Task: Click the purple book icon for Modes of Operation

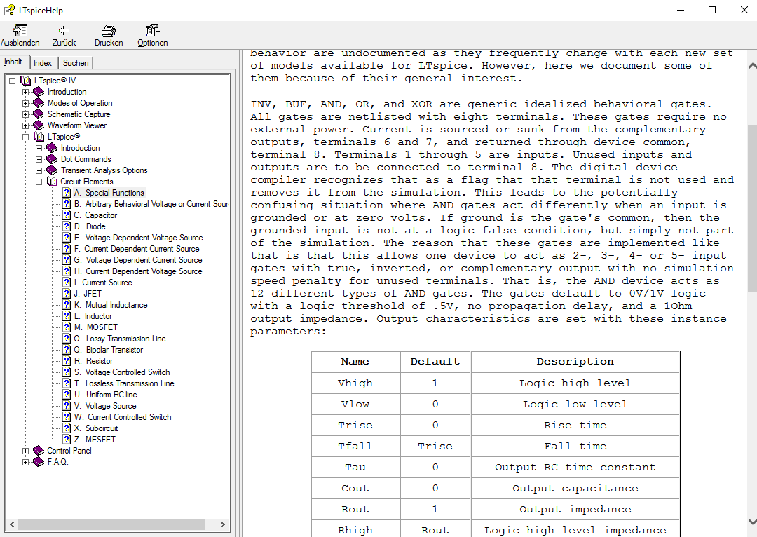Action: (39, 103)
